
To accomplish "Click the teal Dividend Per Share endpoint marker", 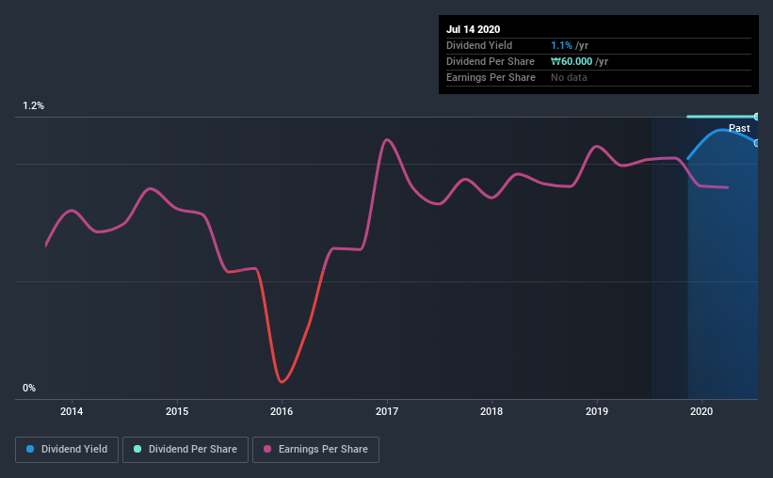I will click(x=756, y=117).
